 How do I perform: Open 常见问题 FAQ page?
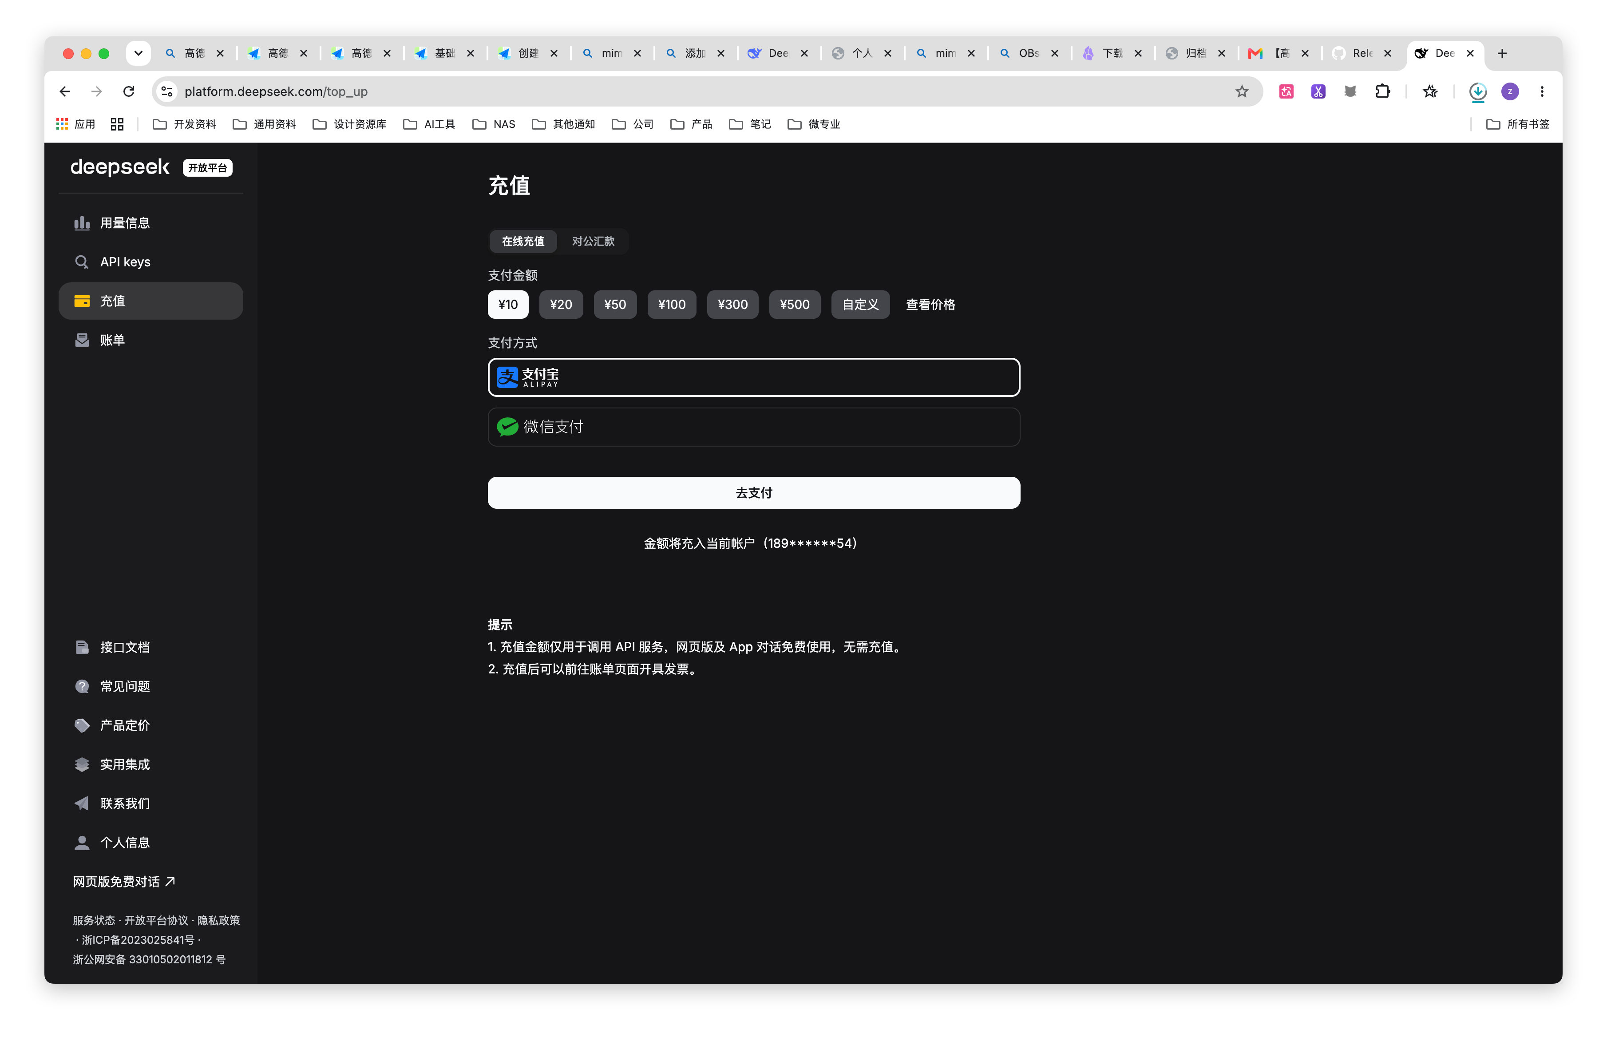[151, 686]
